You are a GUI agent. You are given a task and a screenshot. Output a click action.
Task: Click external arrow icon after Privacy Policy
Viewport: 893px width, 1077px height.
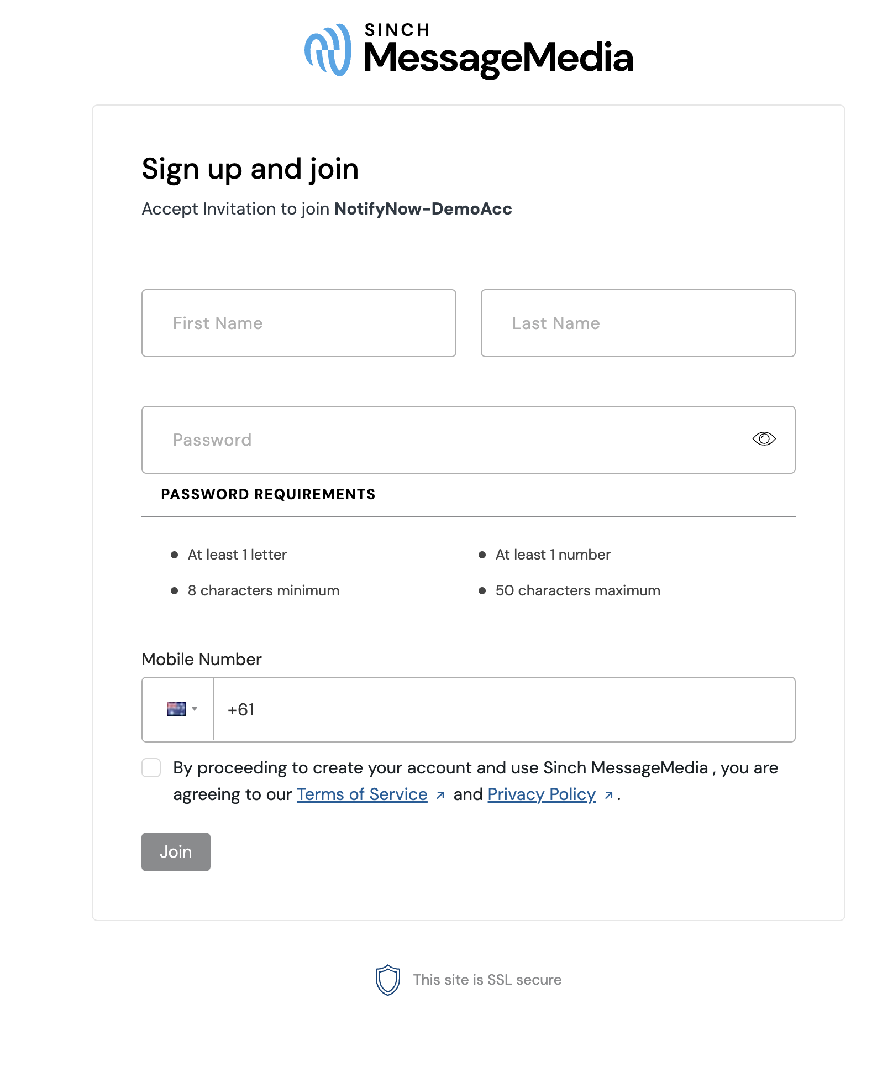(x=608, y=795)
